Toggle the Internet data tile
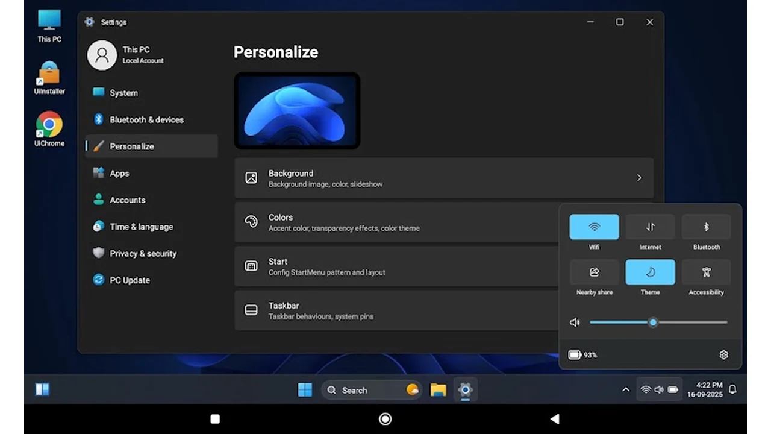771x434 pixels. (651, 227)
